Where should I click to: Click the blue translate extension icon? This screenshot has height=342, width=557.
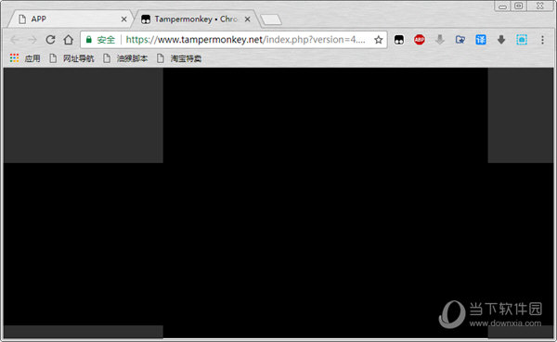(481, 39)
